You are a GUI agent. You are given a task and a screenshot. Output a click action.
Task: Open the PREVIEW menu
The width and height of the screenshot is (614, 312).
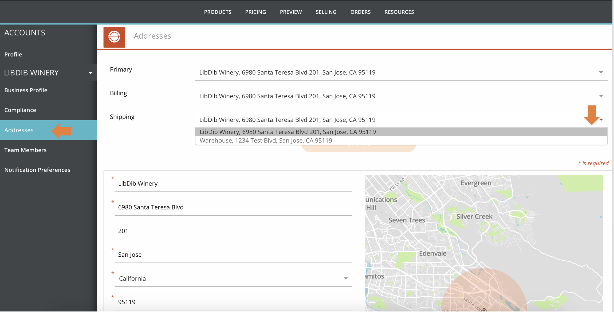coord(291,12)
